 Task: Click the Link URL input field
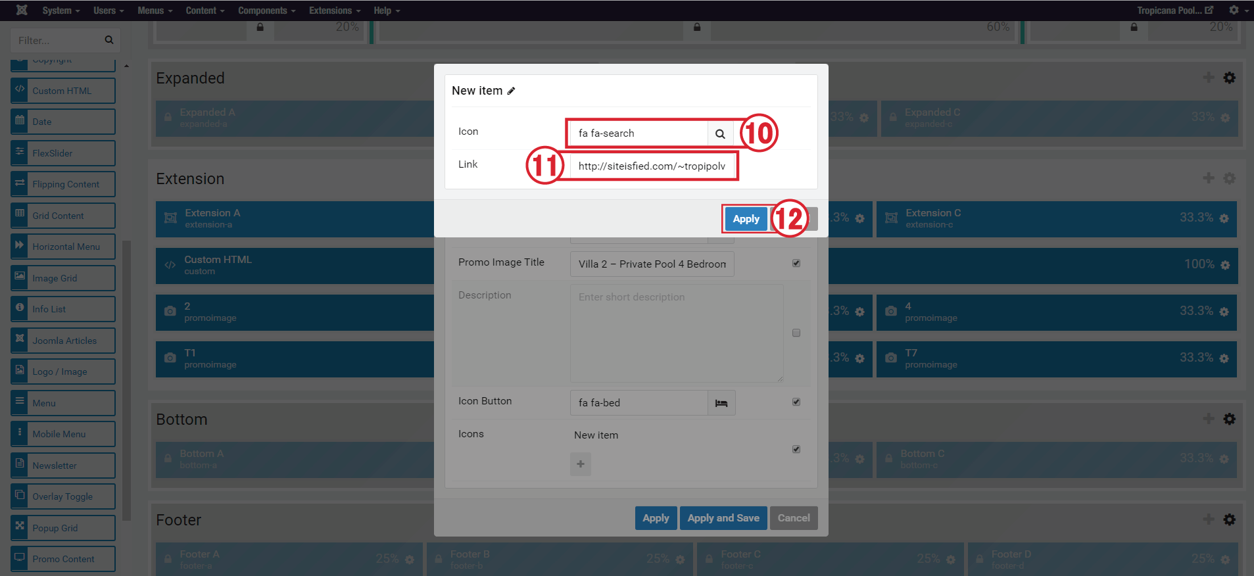tap(652, 166)
